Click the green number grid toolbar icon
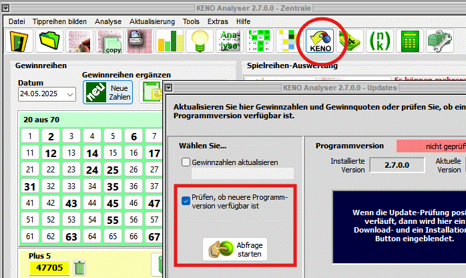 [260, 41]
